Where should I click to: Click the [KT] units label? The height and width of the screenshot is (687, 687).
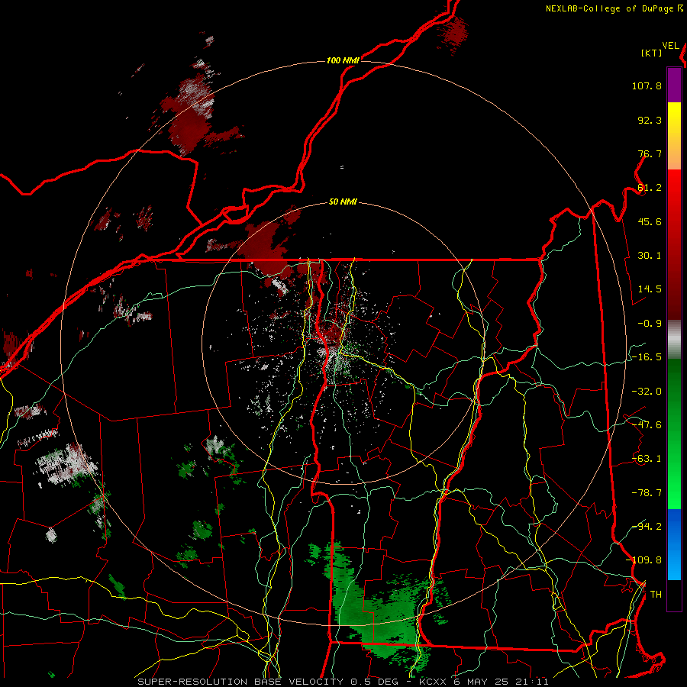652,53
